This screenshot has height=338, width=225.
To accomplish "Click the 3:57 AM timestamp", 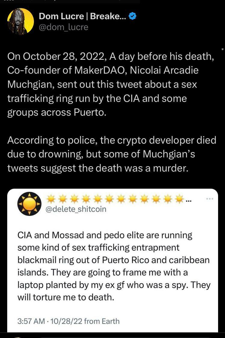I will tap(30, 321).
